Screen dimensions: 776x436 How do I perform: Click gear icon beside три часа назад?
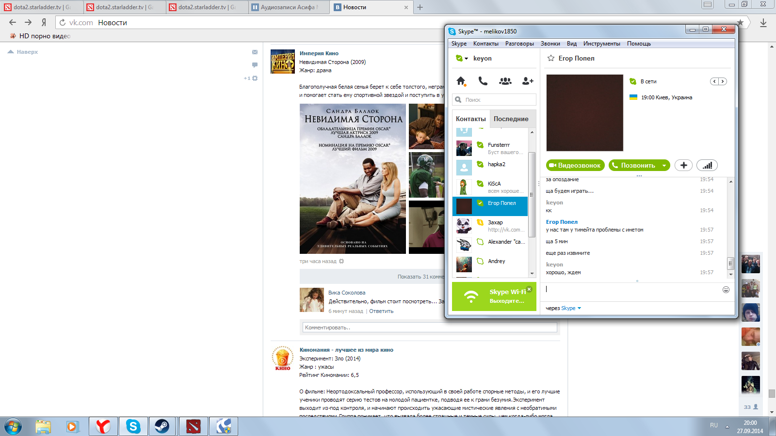coord(341,261)
